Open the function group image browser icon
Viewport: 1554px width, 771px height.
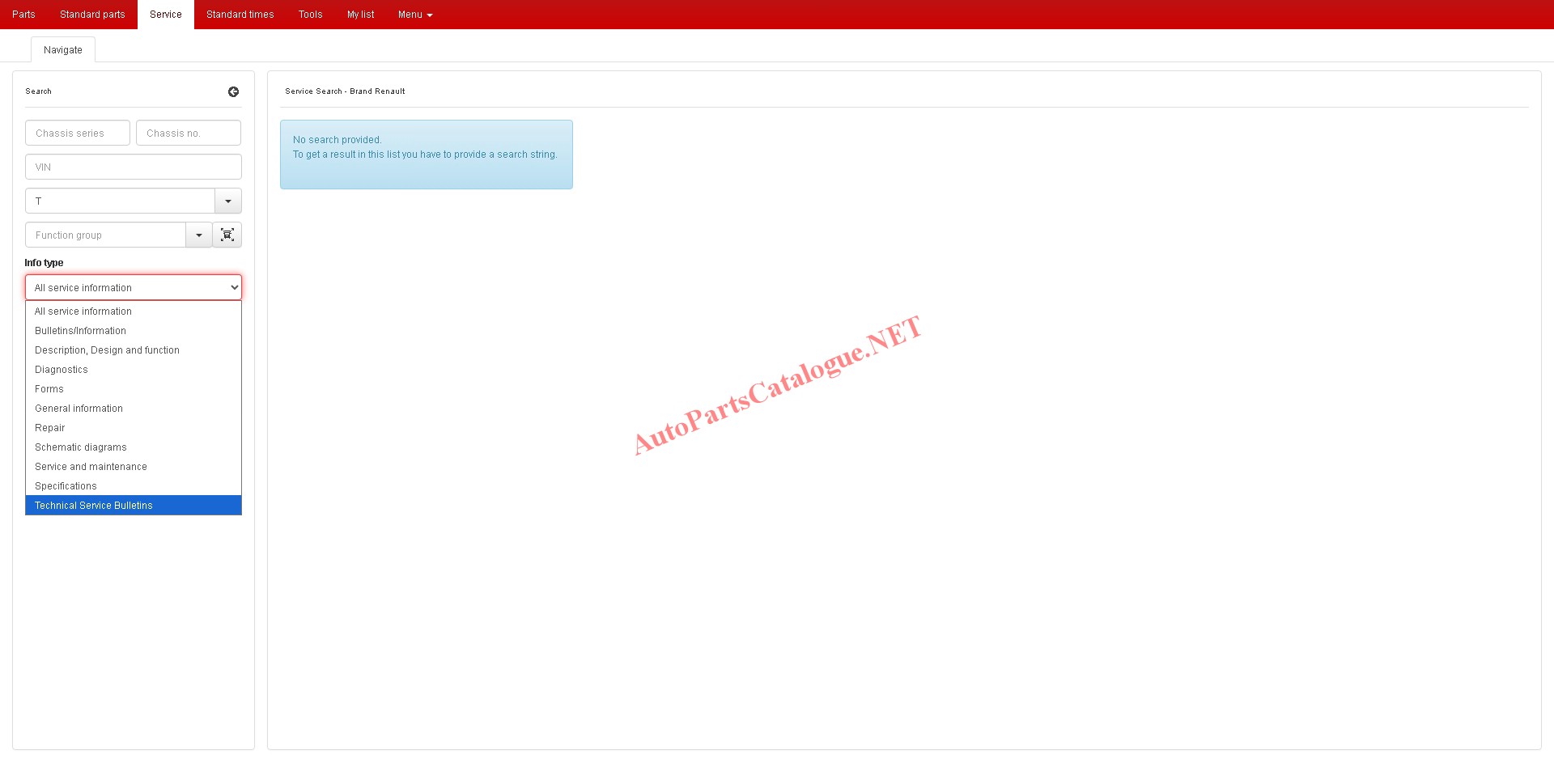[227, 235]
